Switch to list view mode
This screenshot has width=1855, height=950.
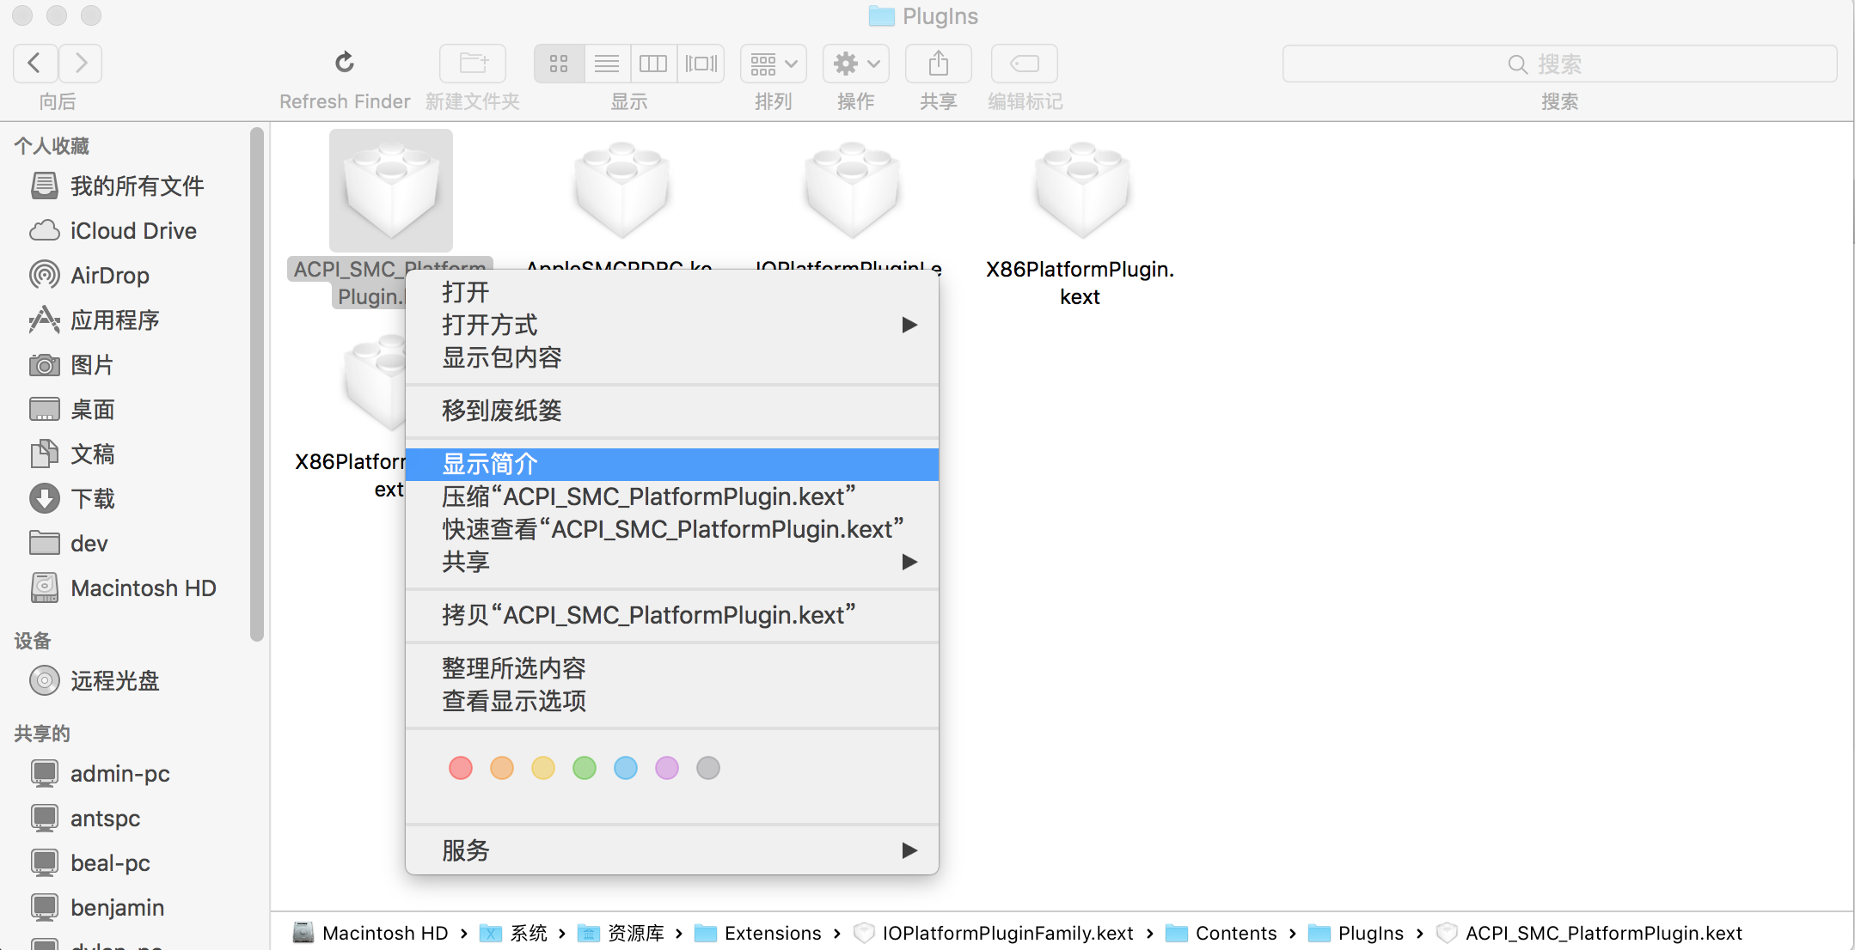pos(607,63)
